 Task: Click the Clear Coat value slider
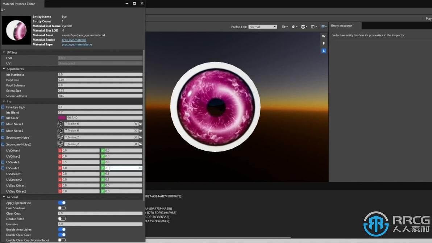point(100,214)
